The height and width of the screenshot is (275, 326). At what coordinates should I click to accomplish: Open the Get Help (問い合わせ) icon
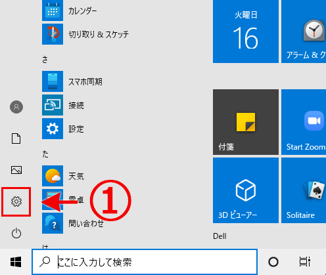tap(53, 223)
